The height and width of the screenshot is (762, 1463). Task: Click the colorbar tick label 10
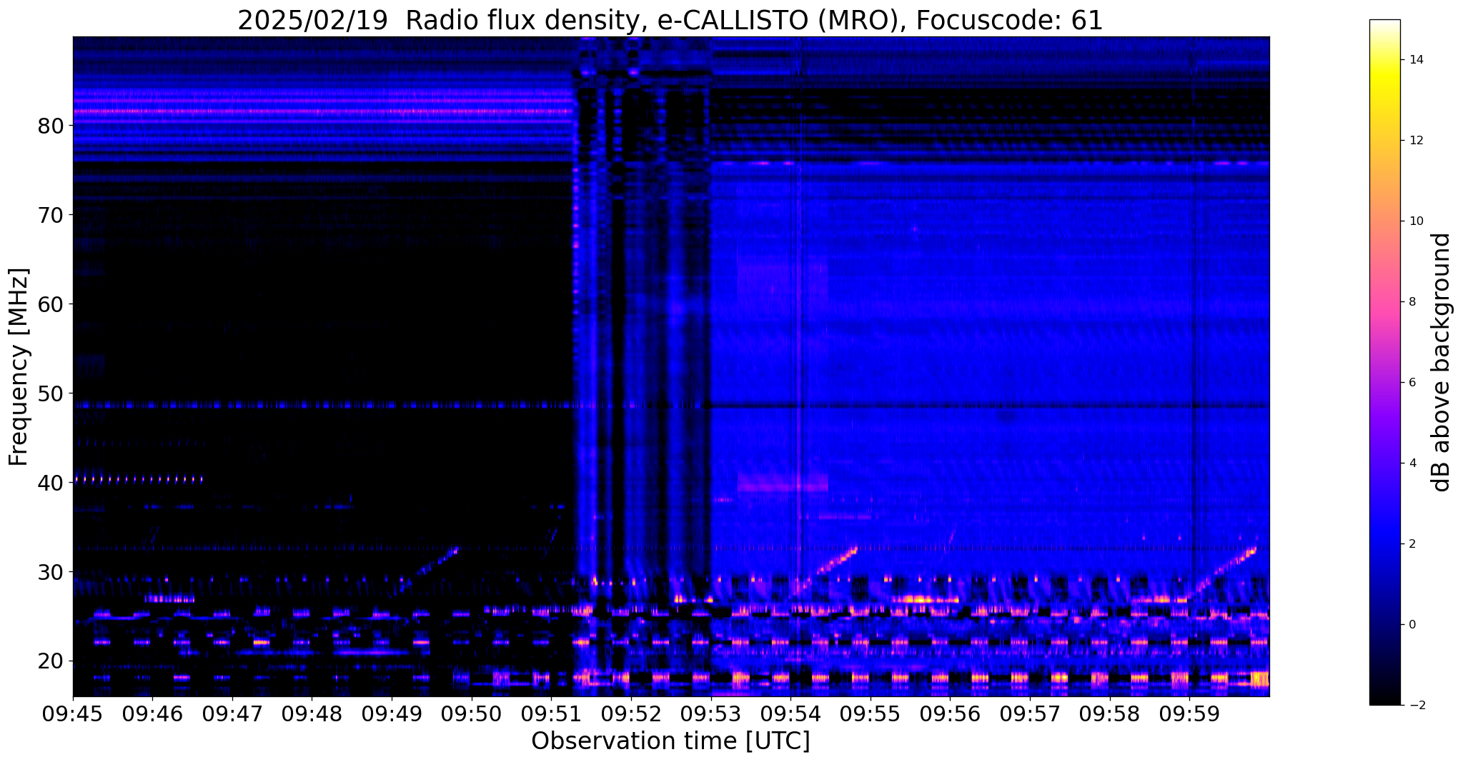[x=1416, y=221]
